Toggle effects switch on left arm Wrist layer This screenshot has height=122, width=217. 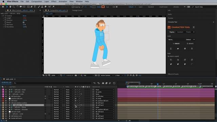pos(81,105)
